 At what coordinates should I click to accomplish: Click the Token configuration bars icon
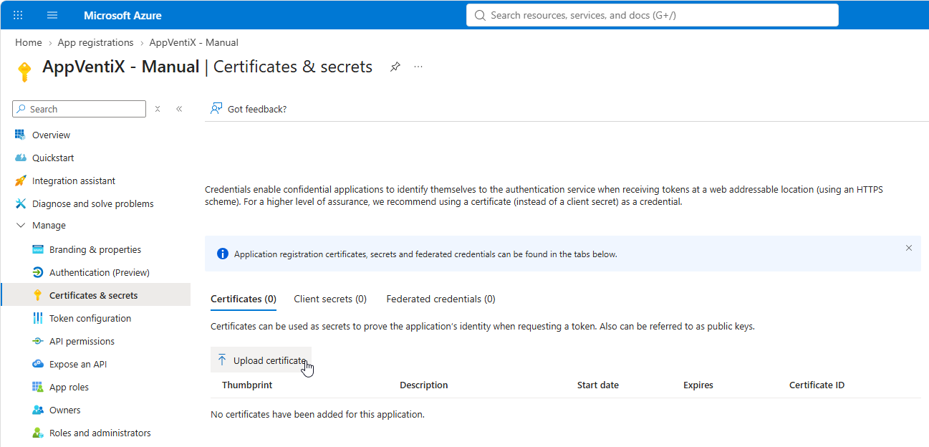(38, 318)
